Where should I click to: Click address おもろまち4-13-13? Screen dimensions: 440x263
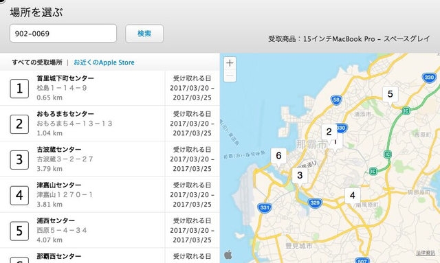74,124
